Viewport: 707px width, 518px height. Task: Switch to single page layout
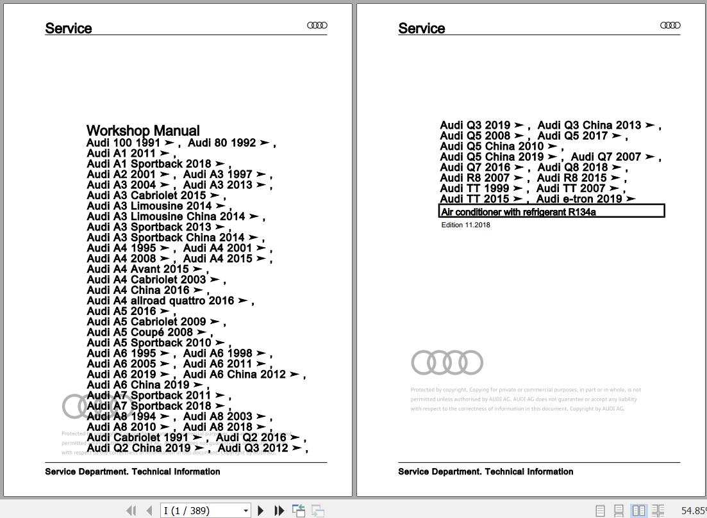pos(600,510)
